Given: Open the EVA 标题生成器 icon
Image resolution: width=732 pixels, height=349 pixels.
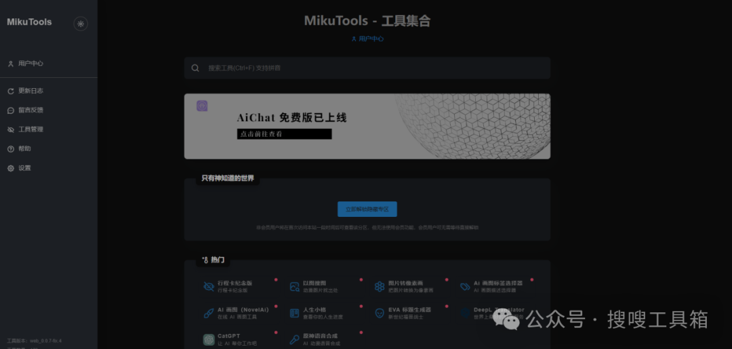Looking at the screenshot, I should pyautogui.click(x=380, y=313).
